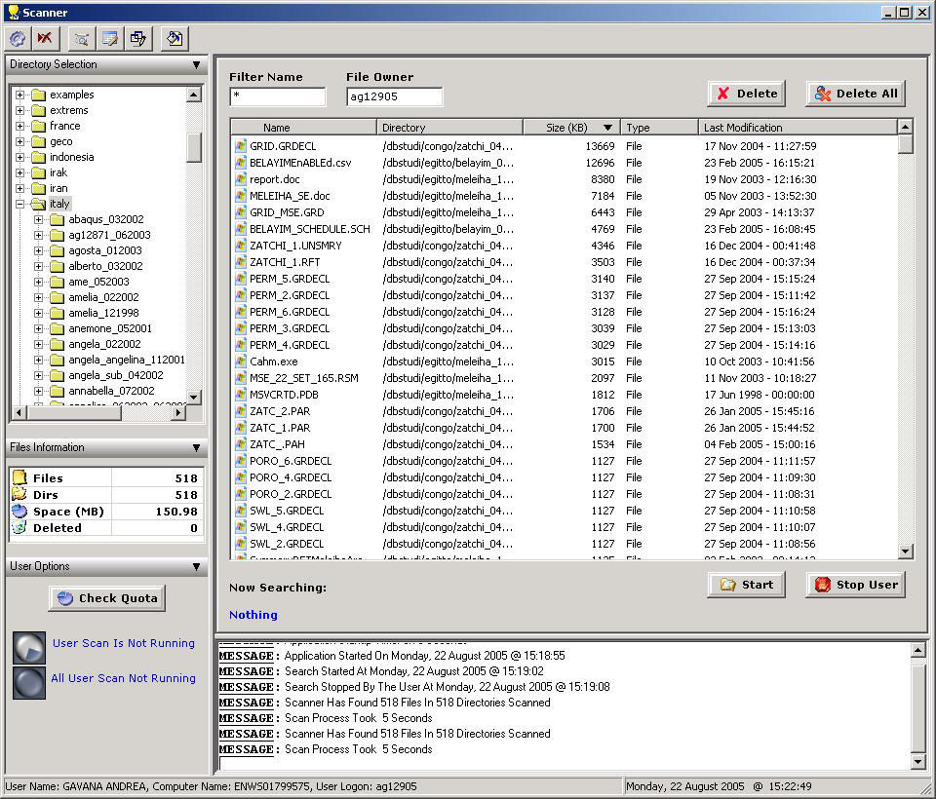The width and height of the screenshot is (936, 799).
Task: Click the list-with-pencil toolbar icon
Action: point(109,39)
